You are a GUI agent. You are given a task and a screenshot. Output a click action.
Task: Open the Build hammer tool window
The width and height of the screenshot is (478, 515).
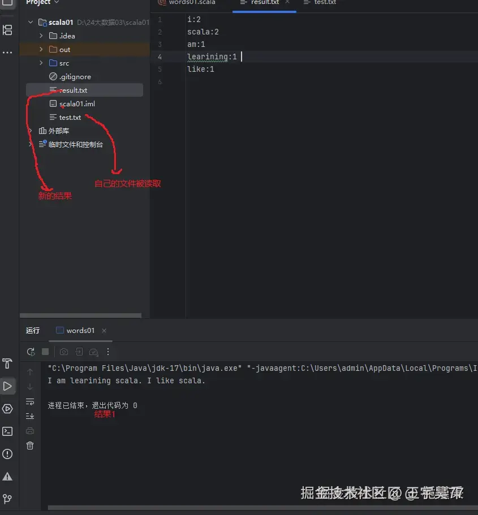click(7, 363)
